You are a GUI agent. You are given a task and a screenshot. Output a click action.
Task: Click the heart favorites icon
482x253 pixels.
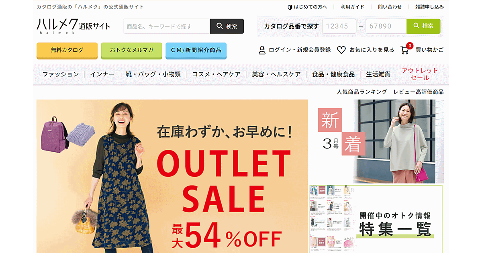[x=341, y=50]
